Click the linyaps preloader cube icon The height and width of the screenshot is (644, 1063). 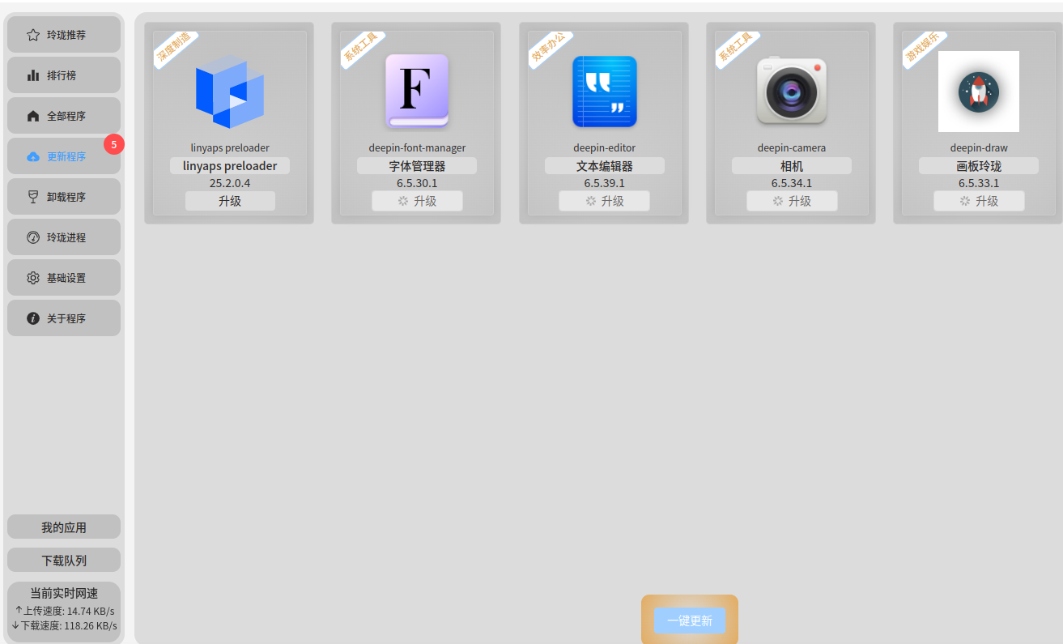[x=230, y=92]
